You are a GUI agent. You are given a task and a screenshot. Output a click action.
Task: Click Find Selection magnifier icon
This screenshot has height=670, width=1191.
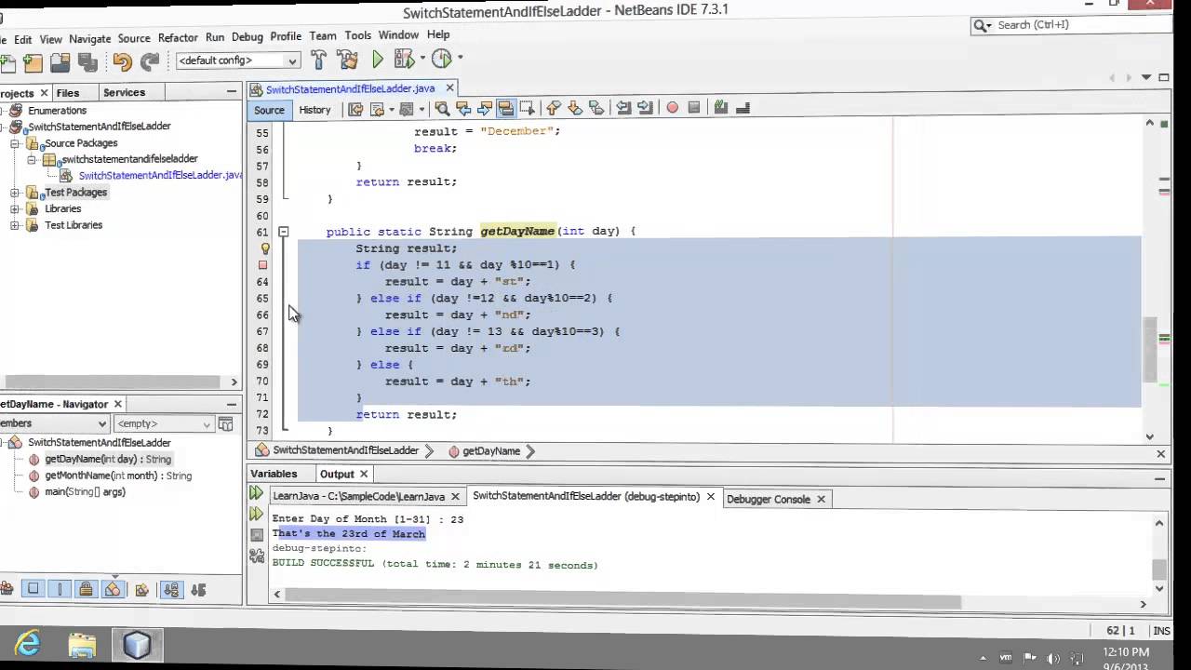[442, 109]
